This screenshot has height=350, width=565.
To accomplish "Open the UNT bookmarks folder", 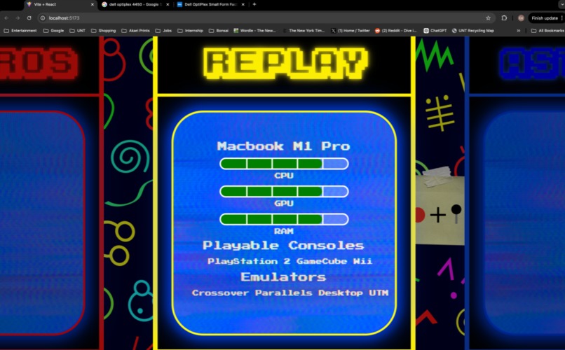I will (78, 31).
